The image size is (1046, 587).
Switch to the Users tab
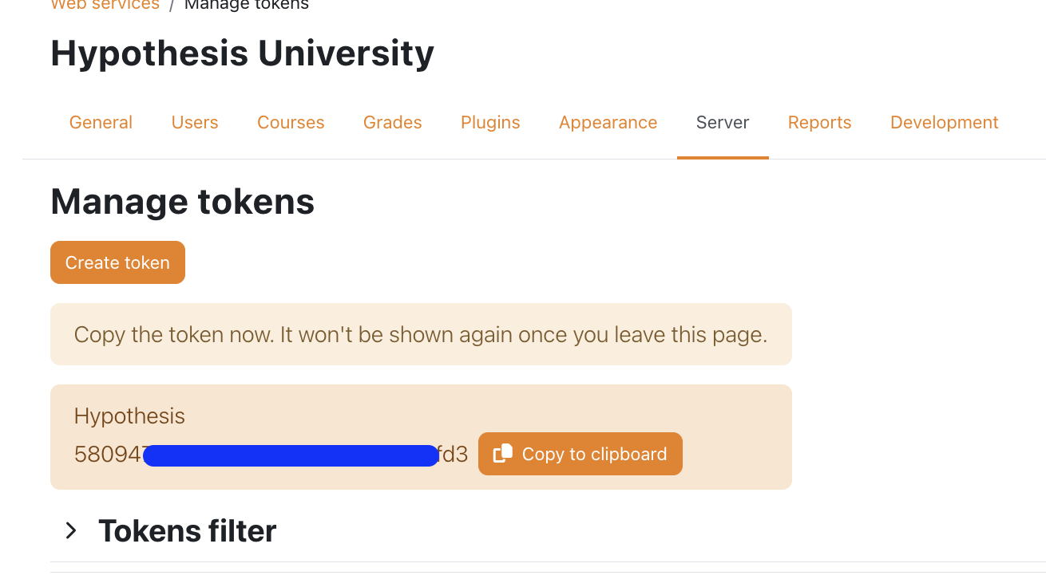pos(195,123)
